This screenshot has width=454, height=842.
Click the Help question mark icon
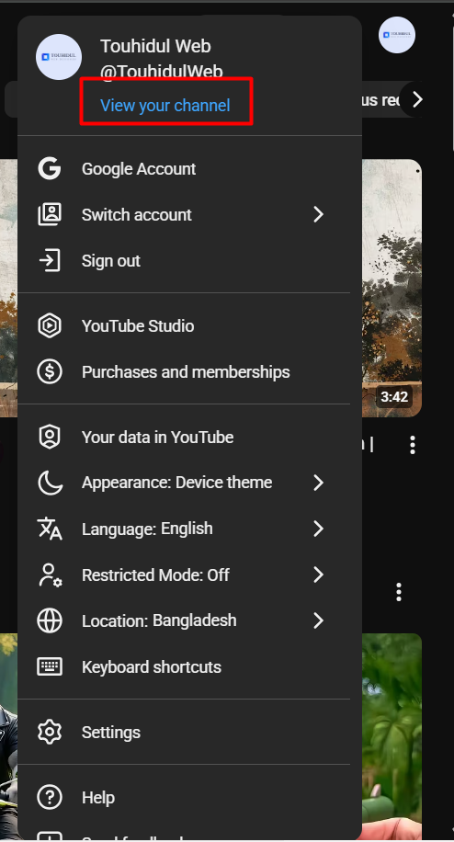coord(50,797)
